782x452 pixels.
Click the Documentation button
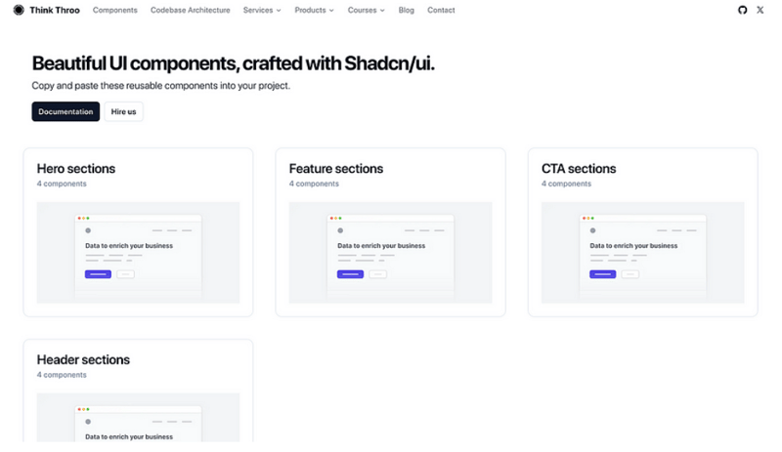pyautogui.click(x=65, y=111)
